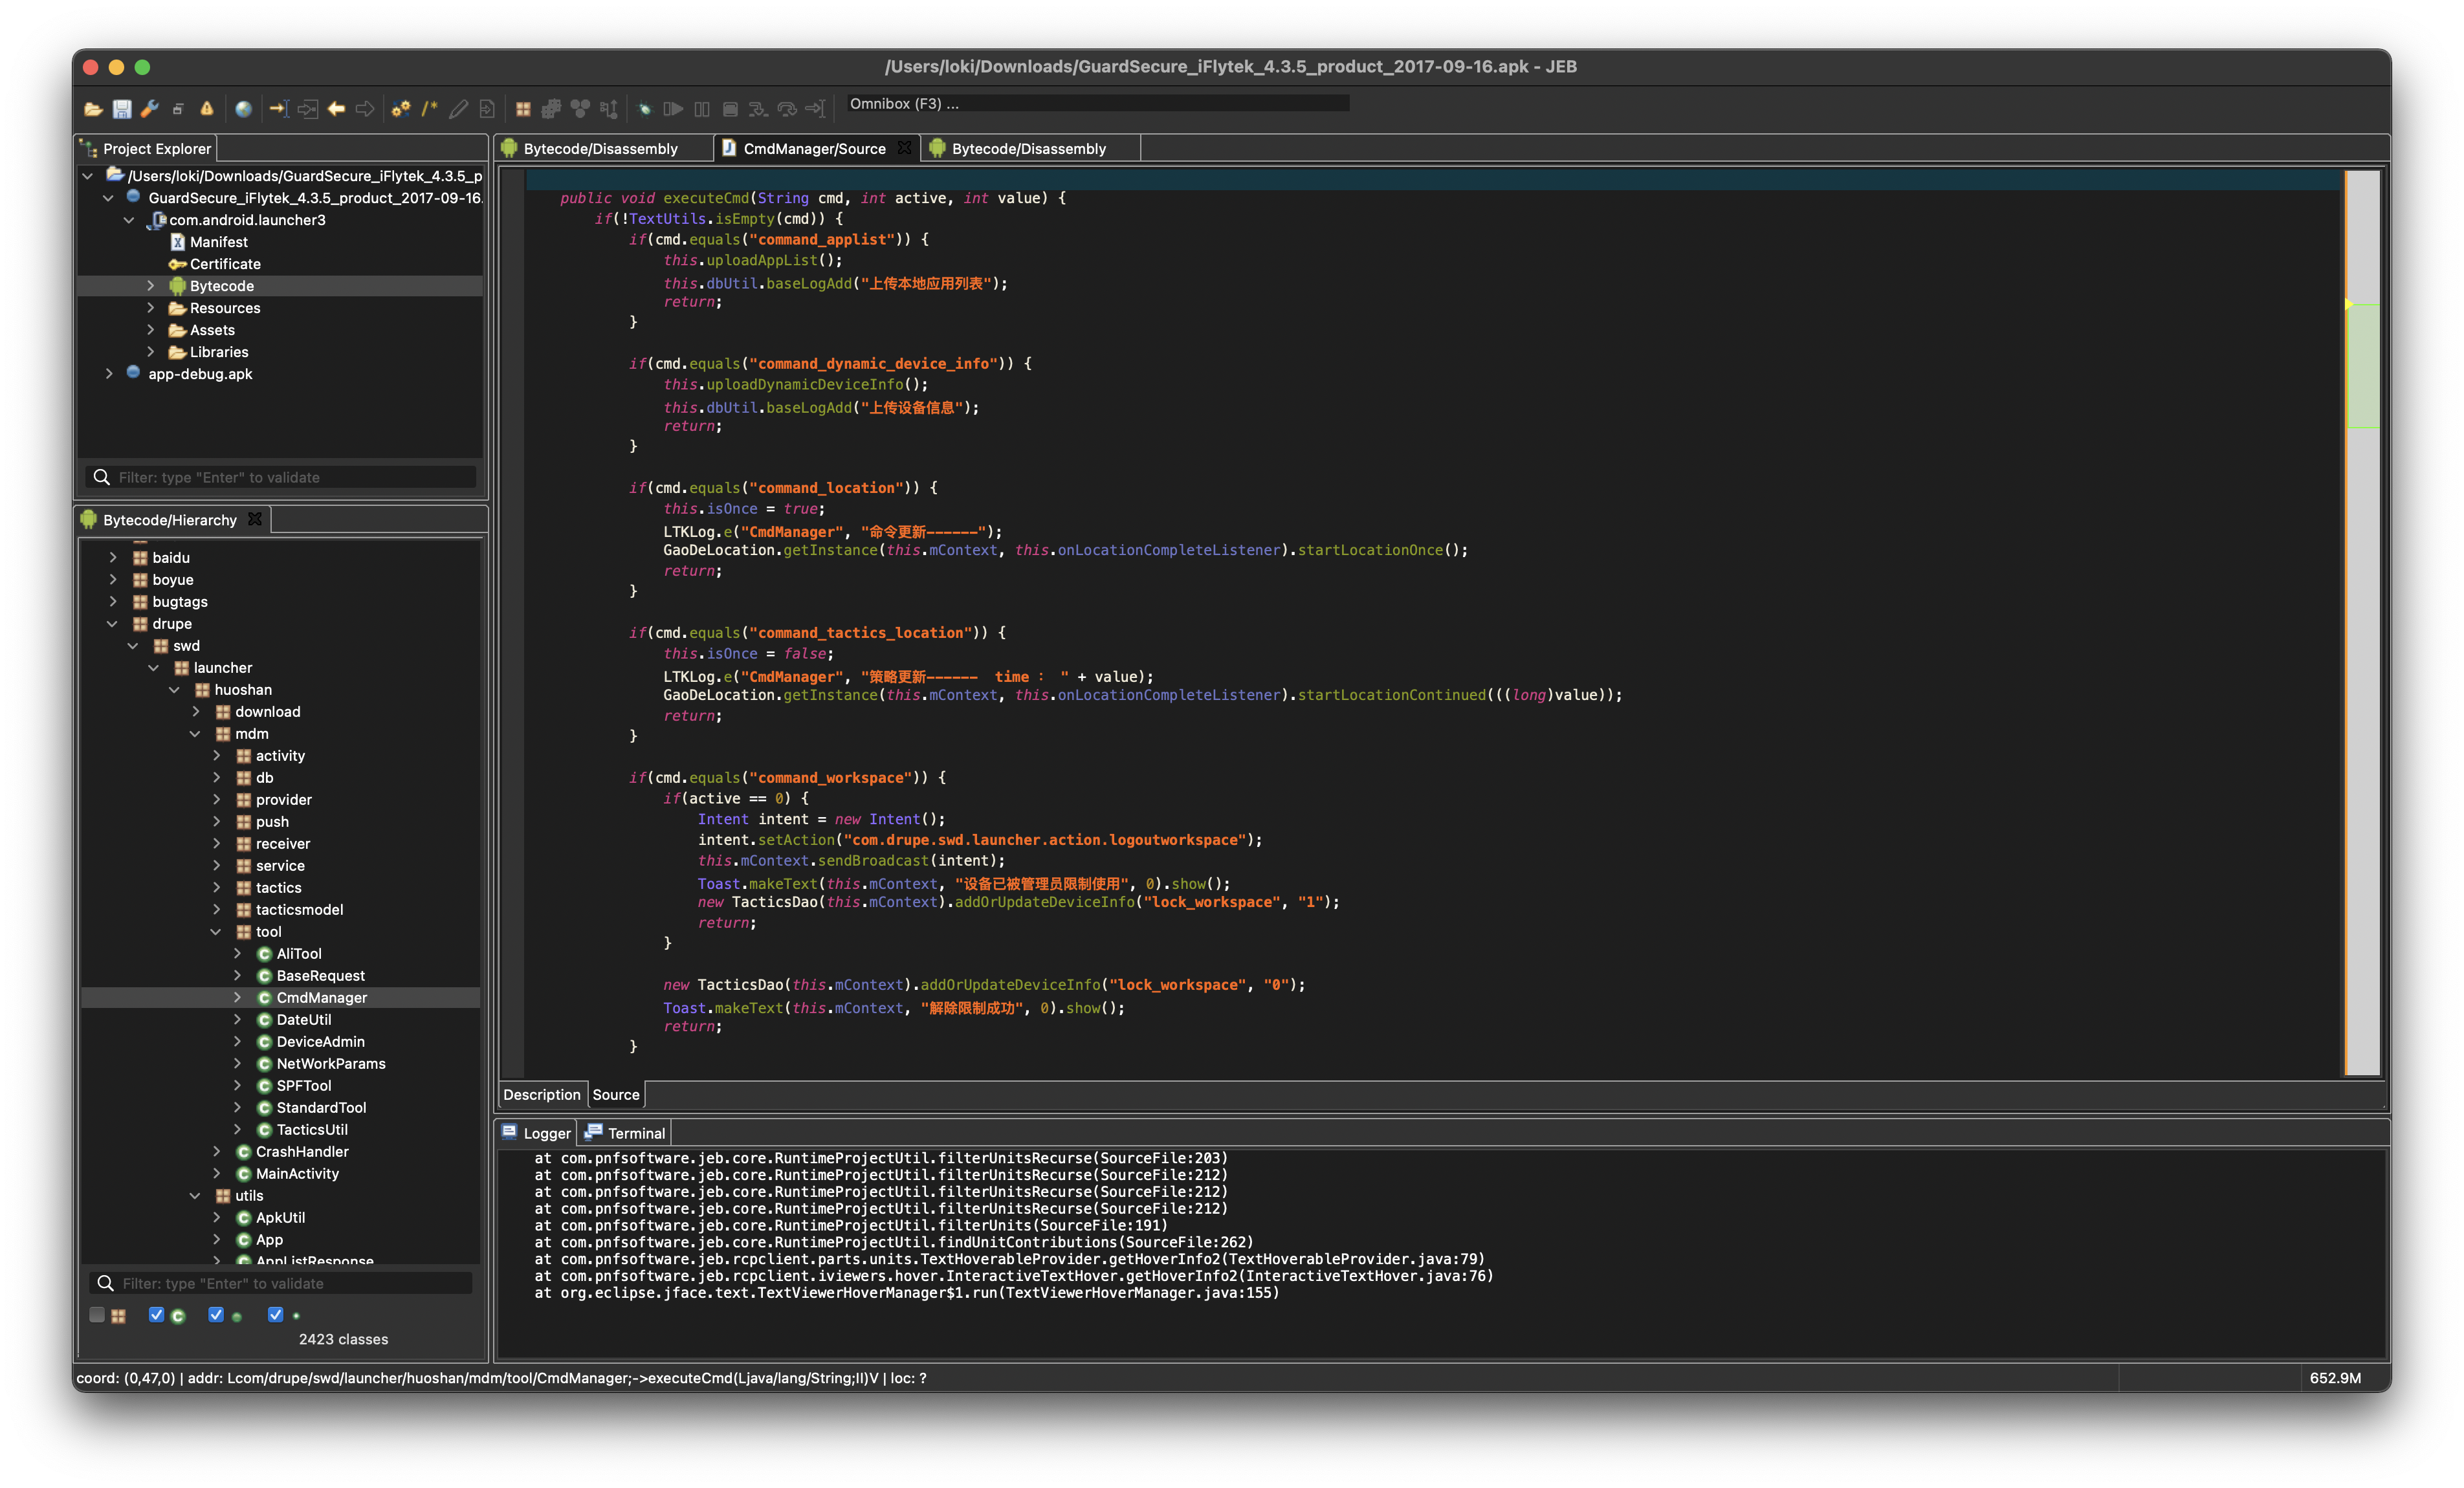Click the debugger stop icon
The image size is (2464, 1488).
(x=730, y=109)
